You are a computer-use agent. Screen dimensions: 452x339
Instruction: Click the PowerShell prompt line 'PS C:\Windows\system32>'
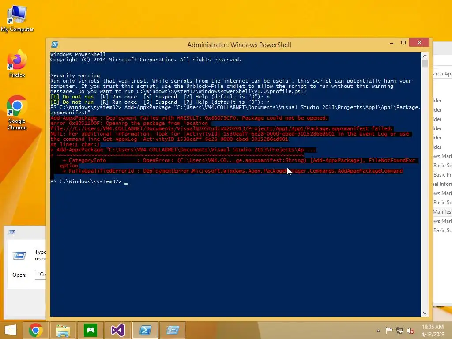coord(86,181)
